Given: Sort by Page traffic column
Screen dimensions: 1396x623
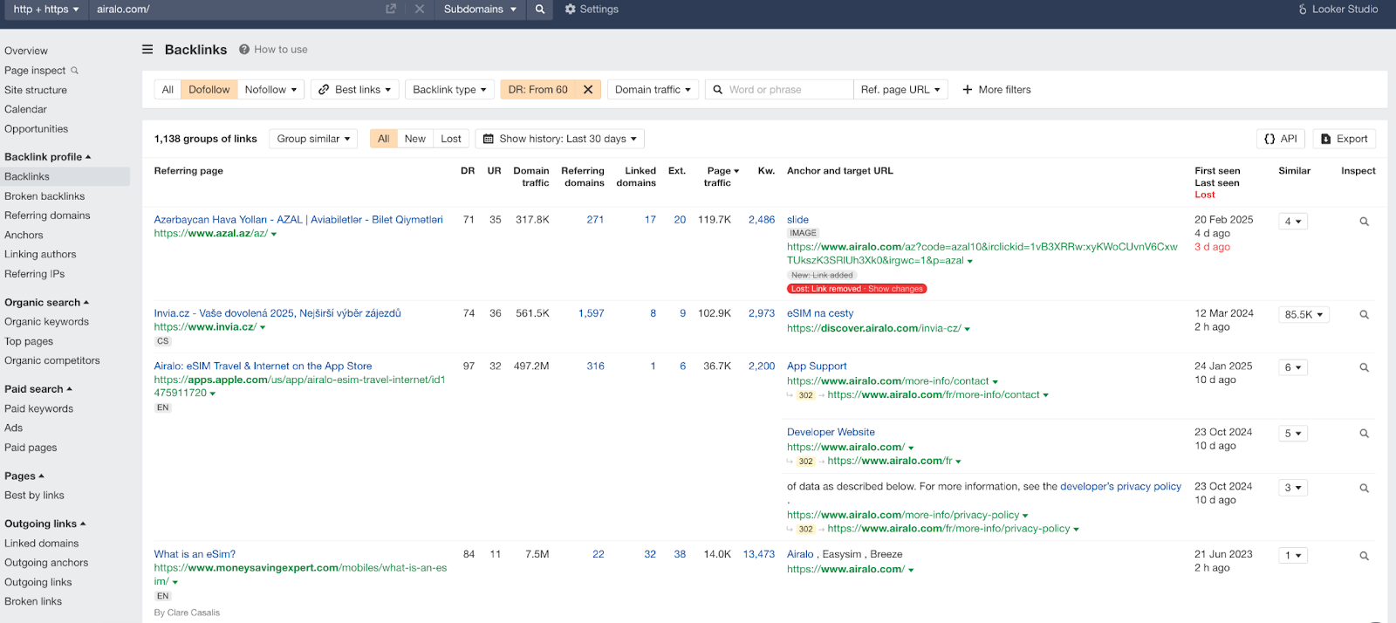Looking at the screenshot, I should 722,177.
